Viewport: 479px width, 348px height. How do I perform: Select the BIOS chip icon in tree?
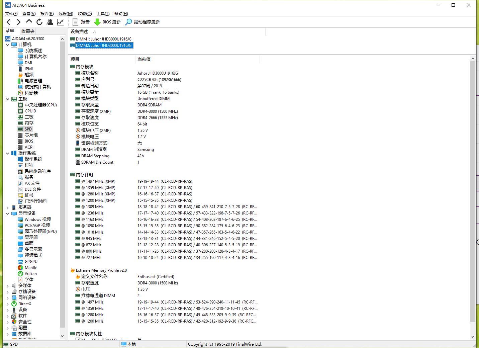(20, 141)
